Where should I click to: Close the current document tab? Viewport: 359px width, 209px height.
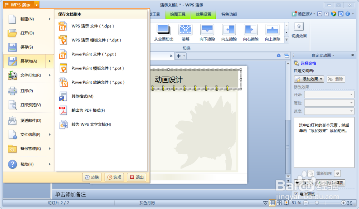click(x=171, y=56)
